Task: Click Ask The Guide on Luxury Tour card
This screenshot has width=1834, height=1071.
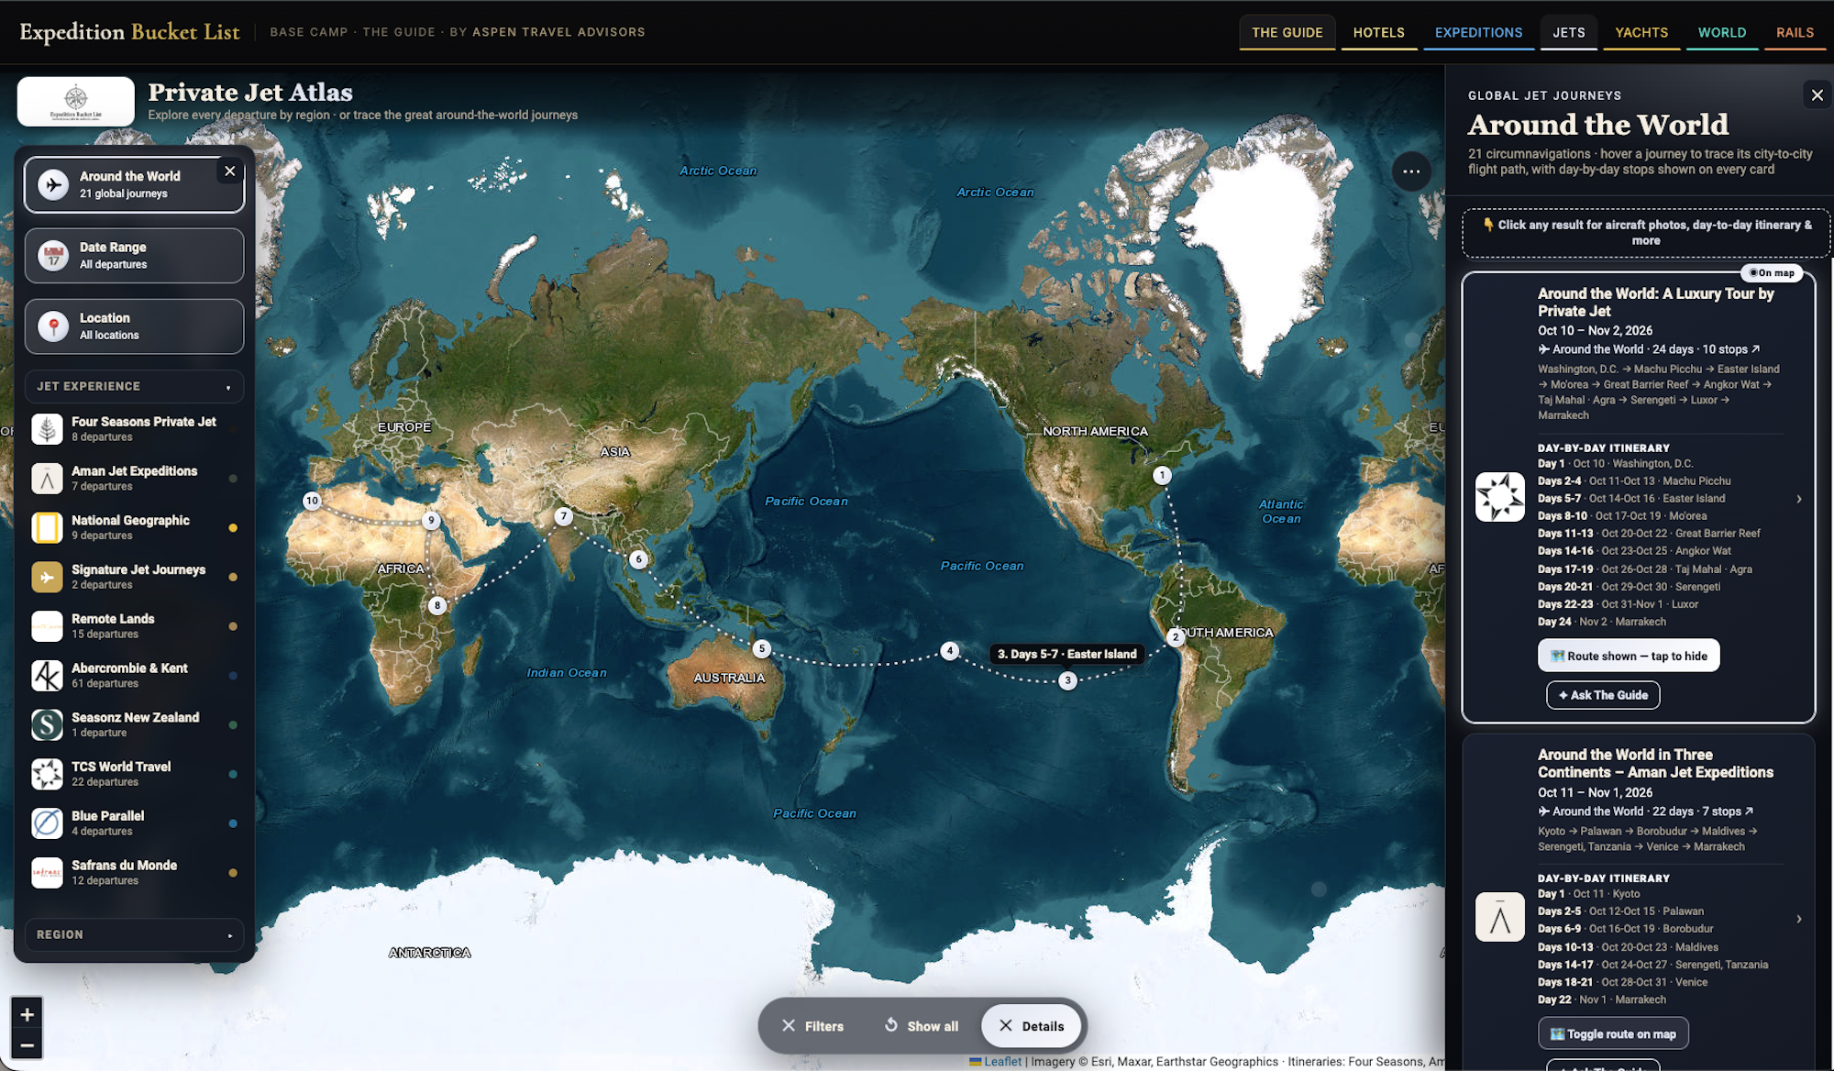Action: click(1603, 695)
